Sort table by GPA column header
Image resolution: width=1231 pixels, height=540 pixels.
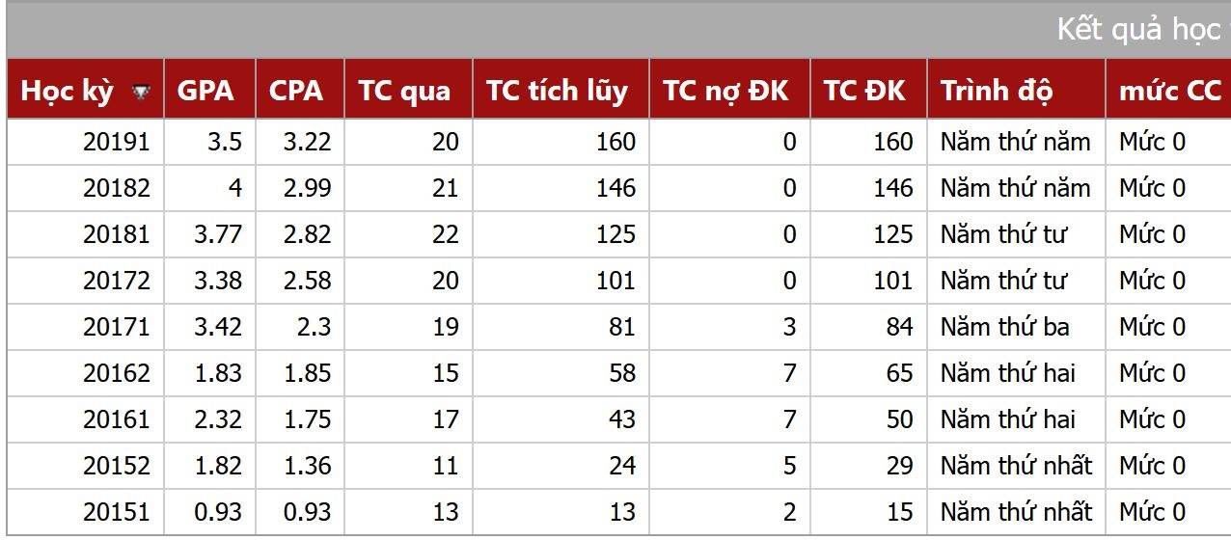click(x=205, y=91)
